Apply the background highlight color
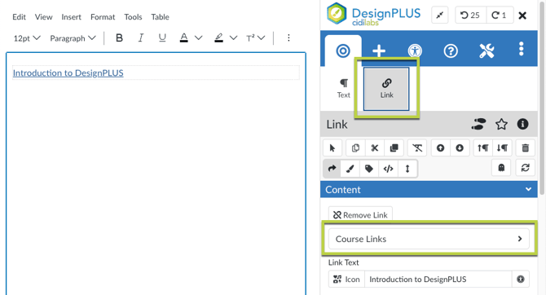 218,38
